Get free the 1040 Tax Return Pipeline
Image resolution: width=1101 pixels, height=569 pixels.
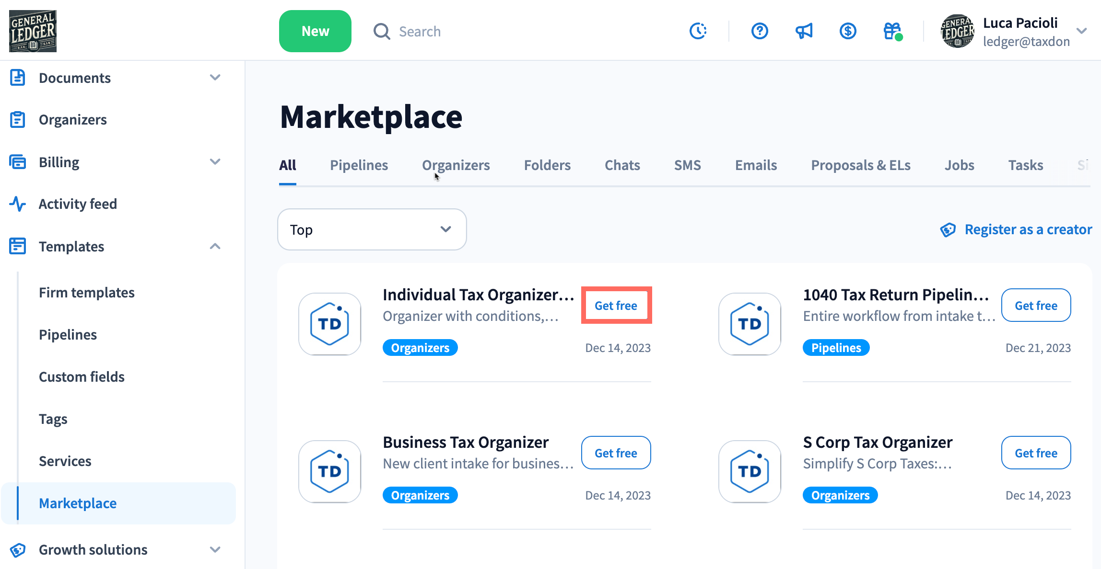tap(1036, 306)
